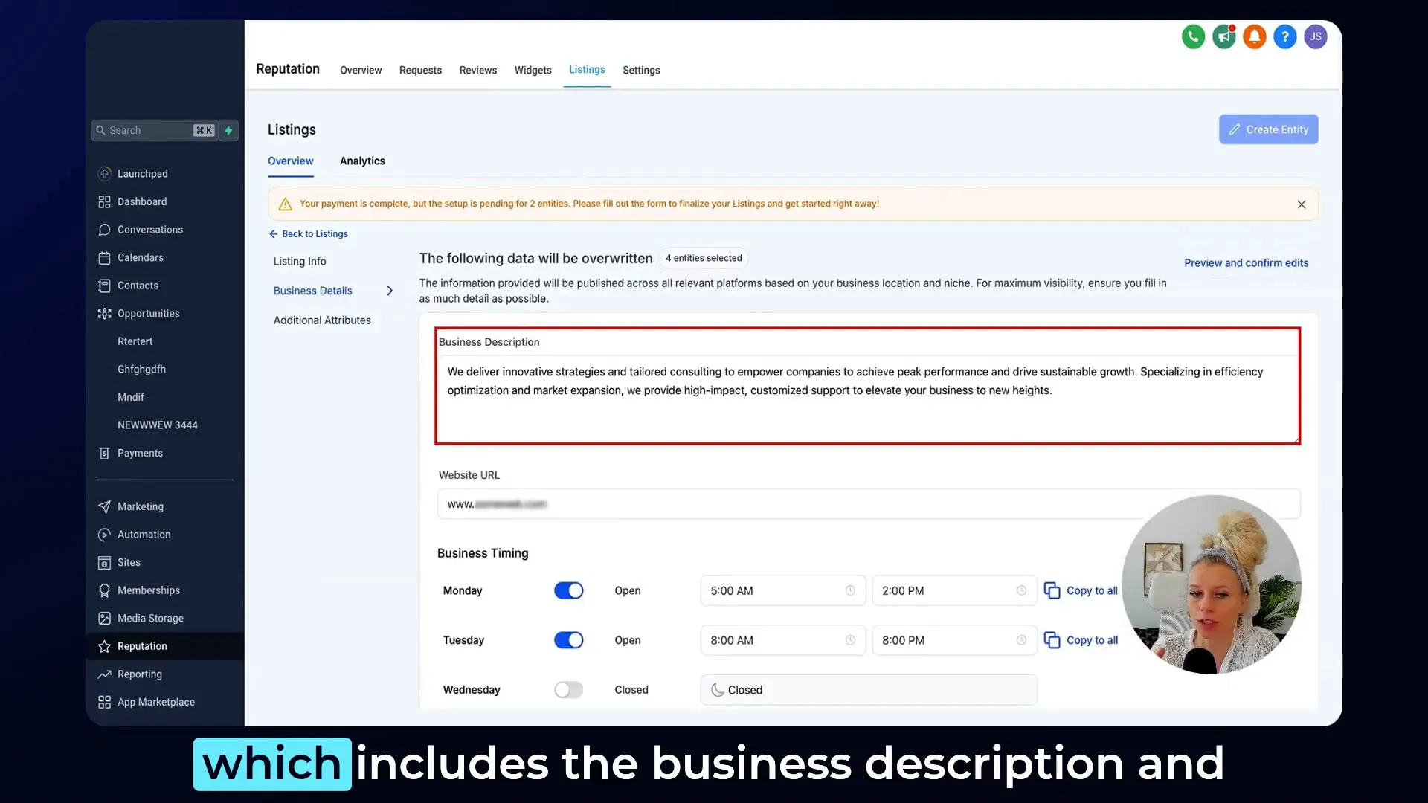Viewport: 1428px width, 803px height.
Task: Click the Website URL input field
Action: coord(869,503)
